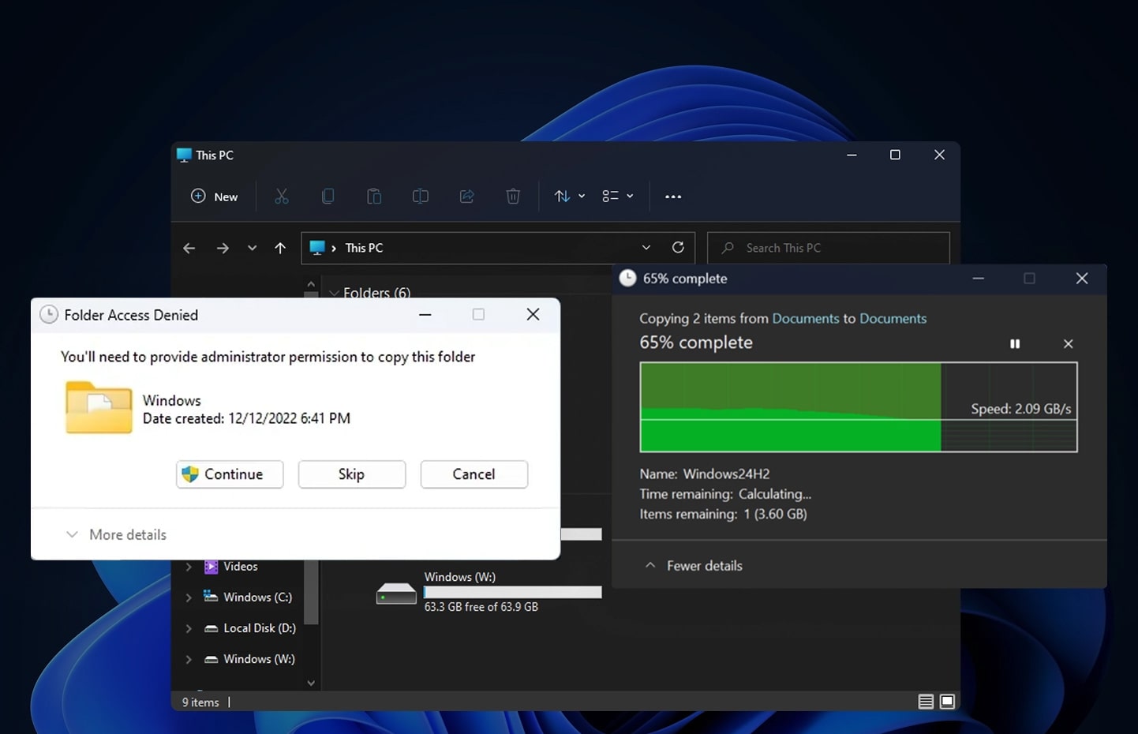Switch to large thumbnails view in status bar

click(x=947, y=702)
